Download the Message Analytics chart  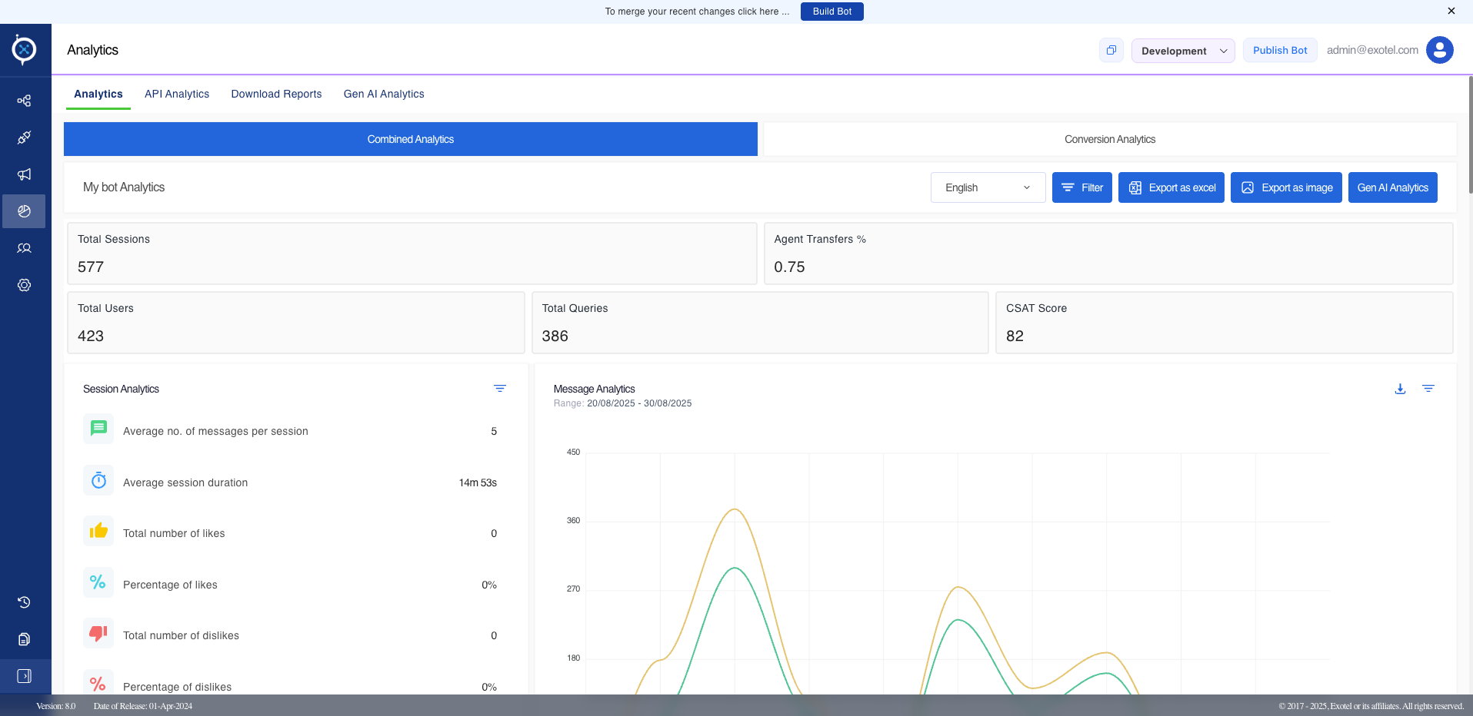(x=1400, y=389)
